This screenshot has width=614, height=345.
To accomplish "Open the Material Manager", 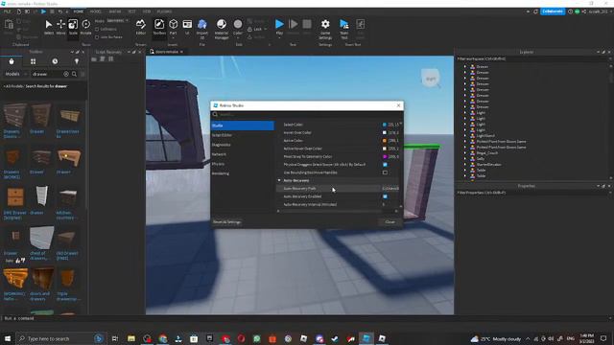I will pos(222,28).
